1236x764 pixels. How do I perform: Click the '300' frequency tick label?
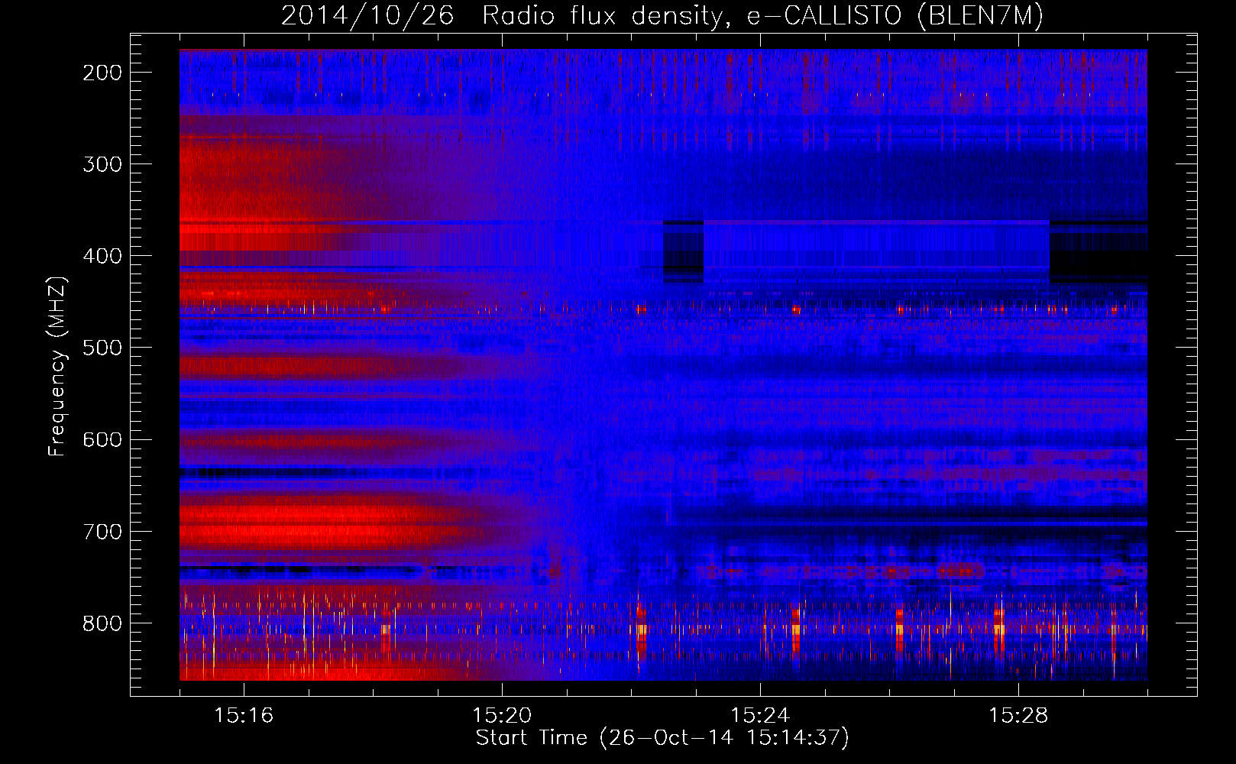coord(102,164)
